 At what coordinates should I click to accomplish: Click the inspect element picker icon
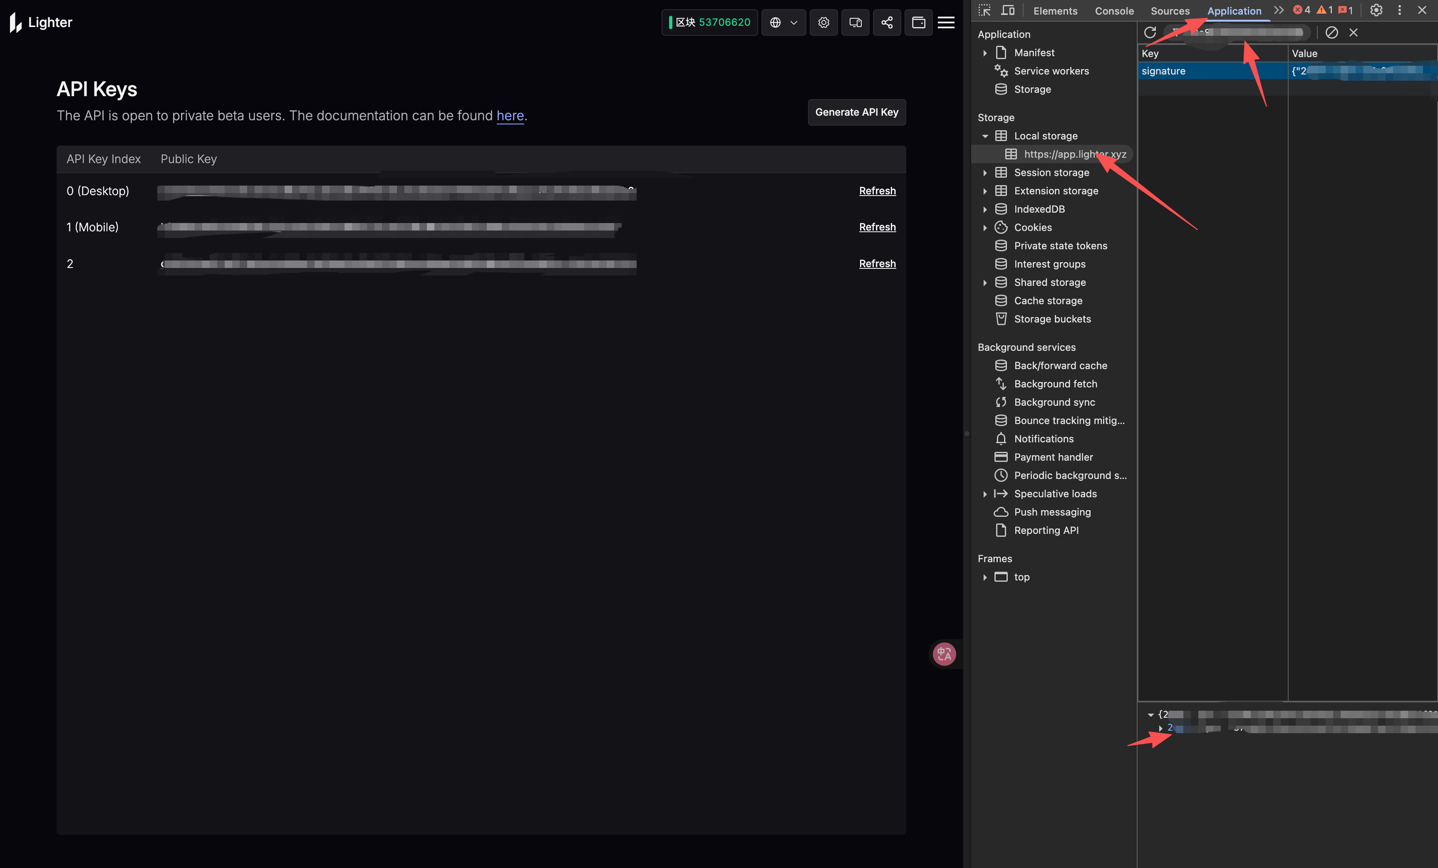point(984,10)
